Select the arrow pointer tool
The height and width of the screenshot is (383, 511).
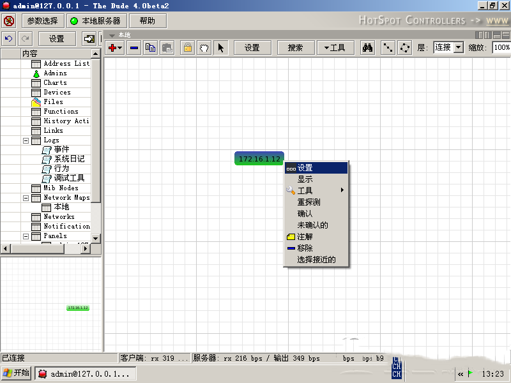pos(221,48)
